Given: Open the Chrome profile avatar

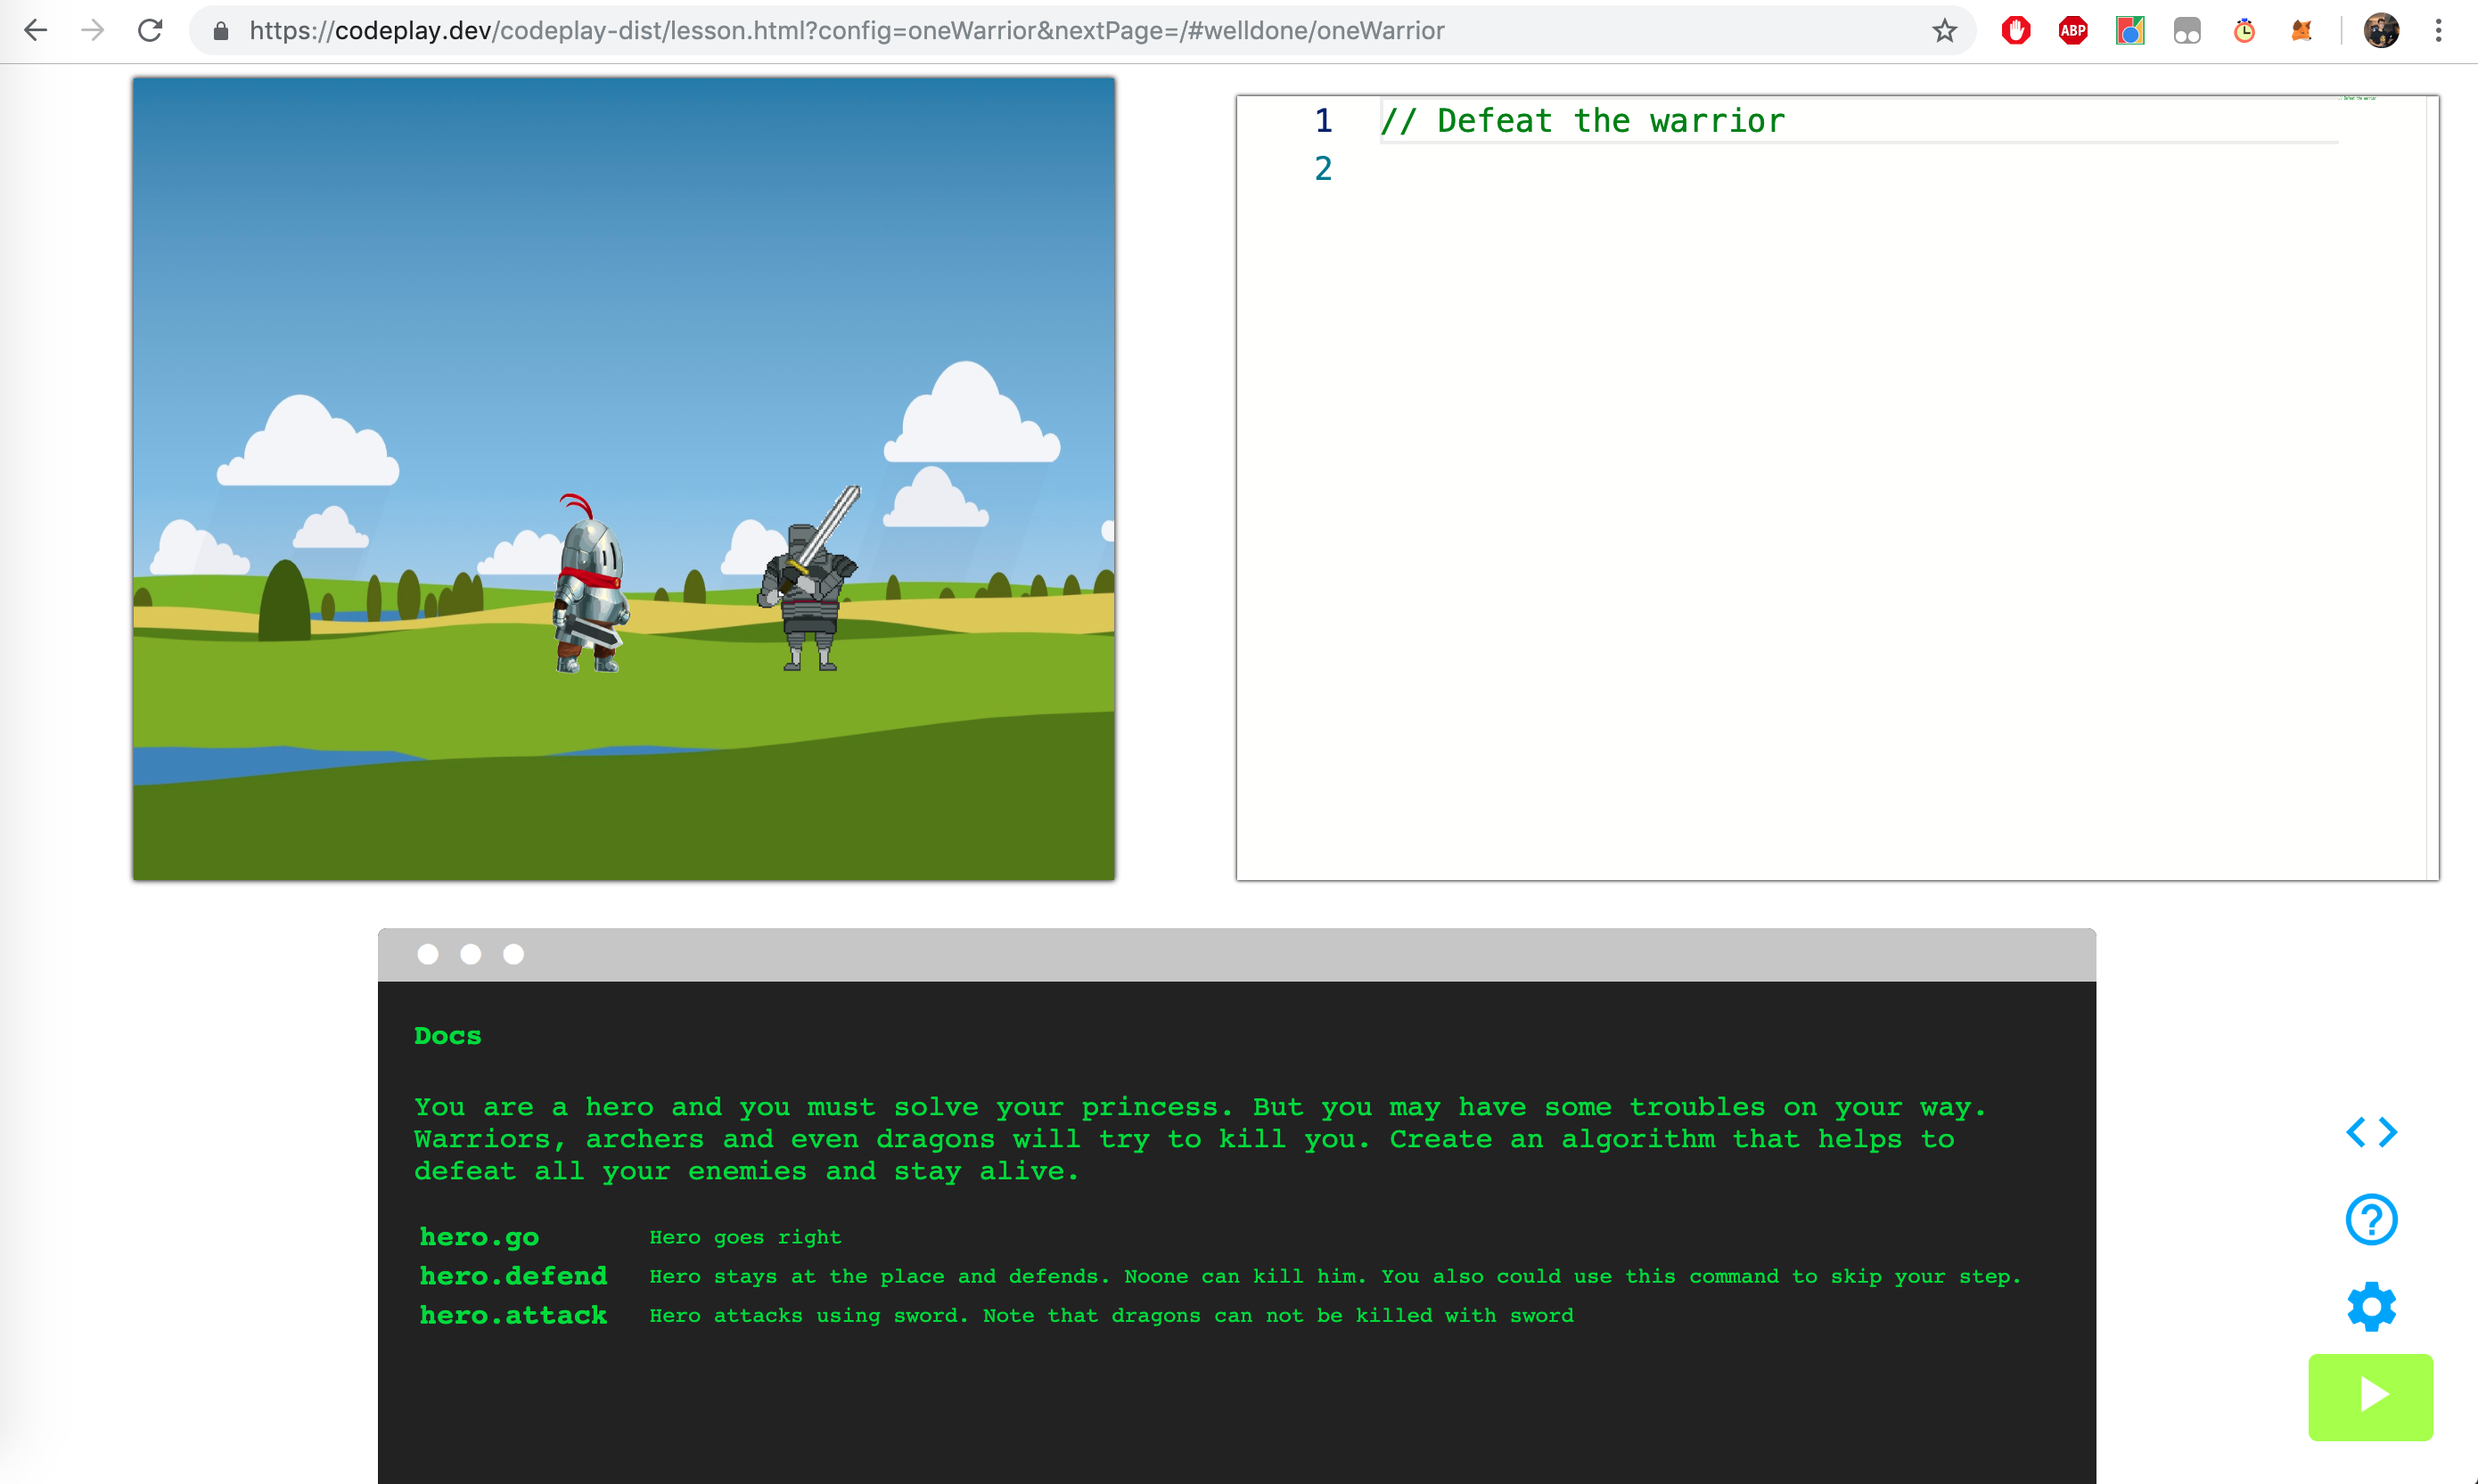Looking at the screenshot, I should [2381, 31].
